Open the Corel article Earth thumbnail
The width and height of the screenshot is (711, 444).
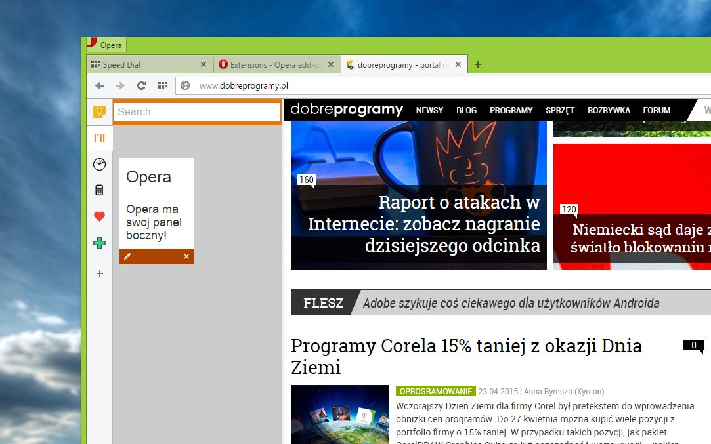(340, 414)
